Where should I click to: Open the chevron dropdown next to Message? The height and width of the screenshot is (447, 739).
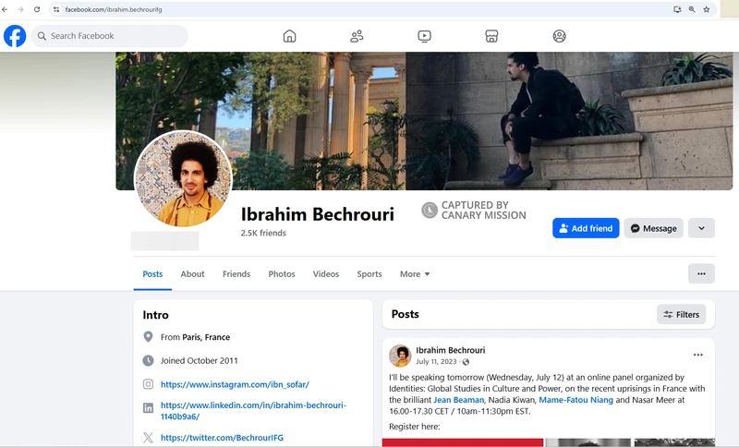701,228
